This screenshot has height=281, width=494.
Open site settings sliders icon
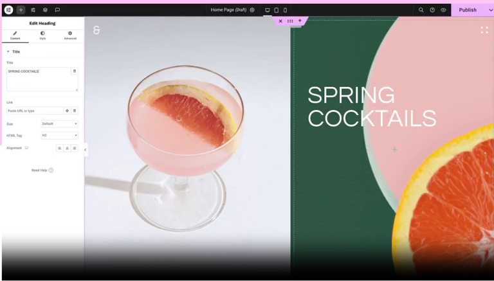pyautogui.click(x=33, y=10)
